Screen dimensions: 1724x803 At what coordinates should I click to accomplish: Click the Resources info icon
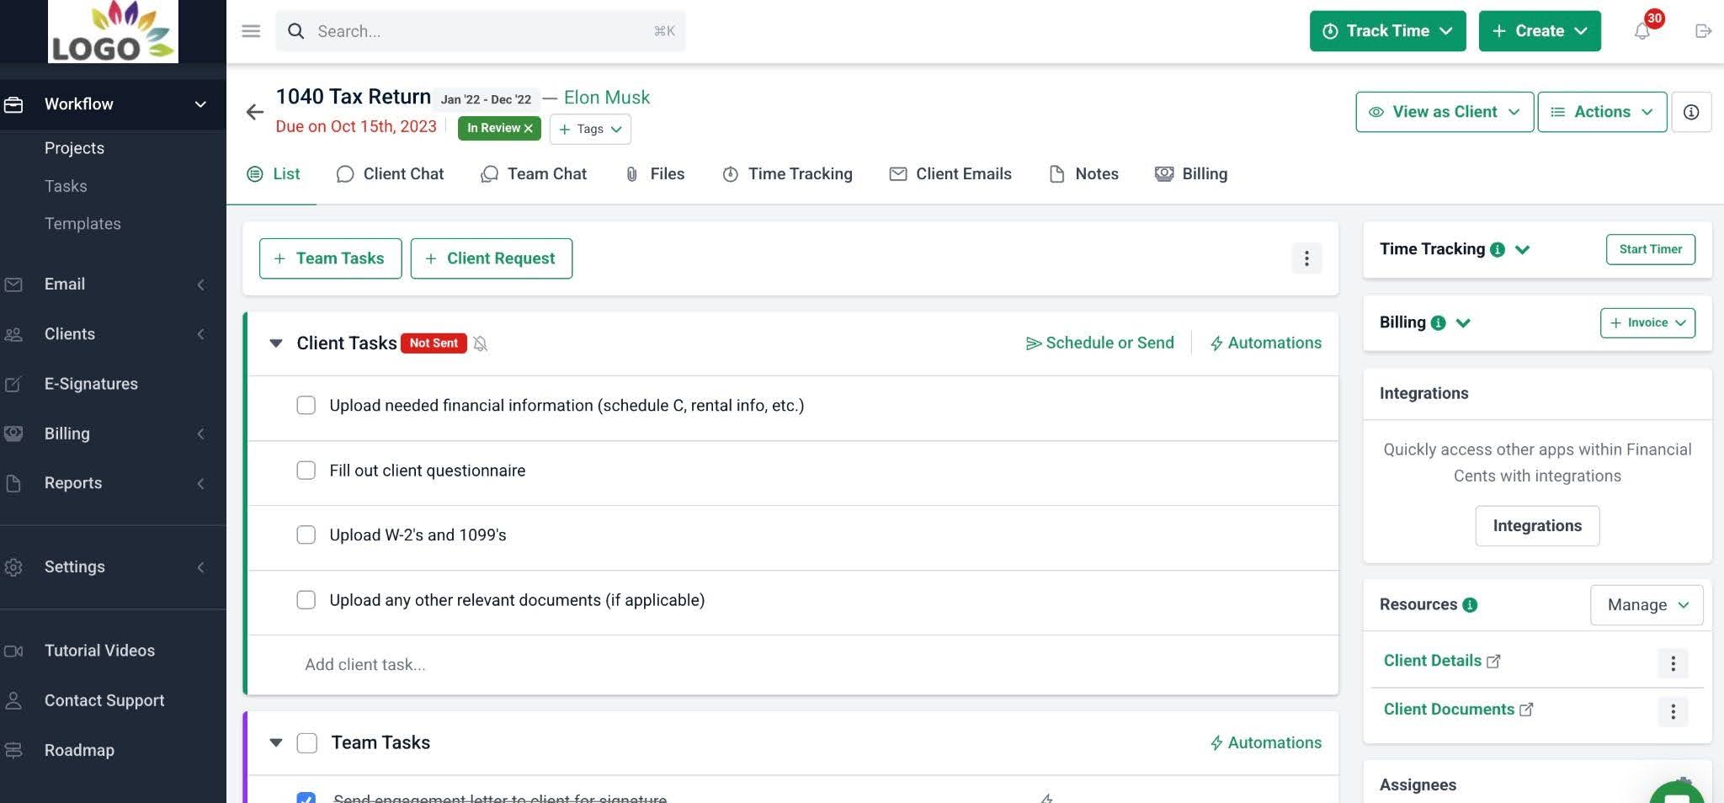click(x=1470, y=604)
